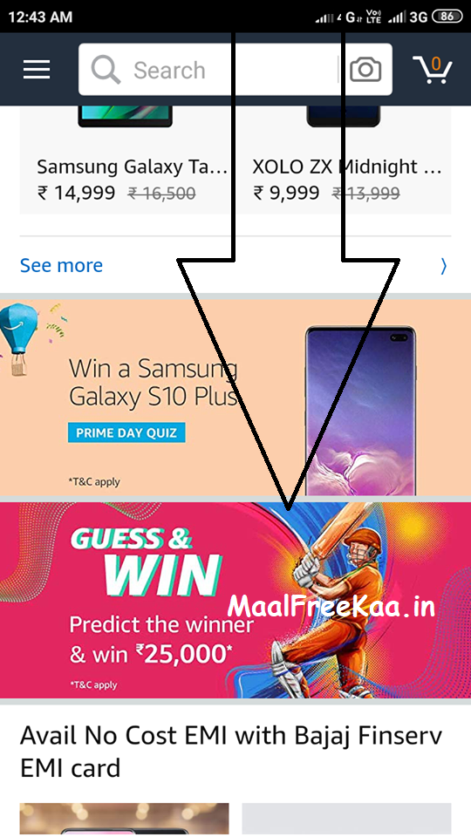This screenshot has width=471, height=837.
Task: Tap the battery indicator in status bar
Action: [447, 17]
